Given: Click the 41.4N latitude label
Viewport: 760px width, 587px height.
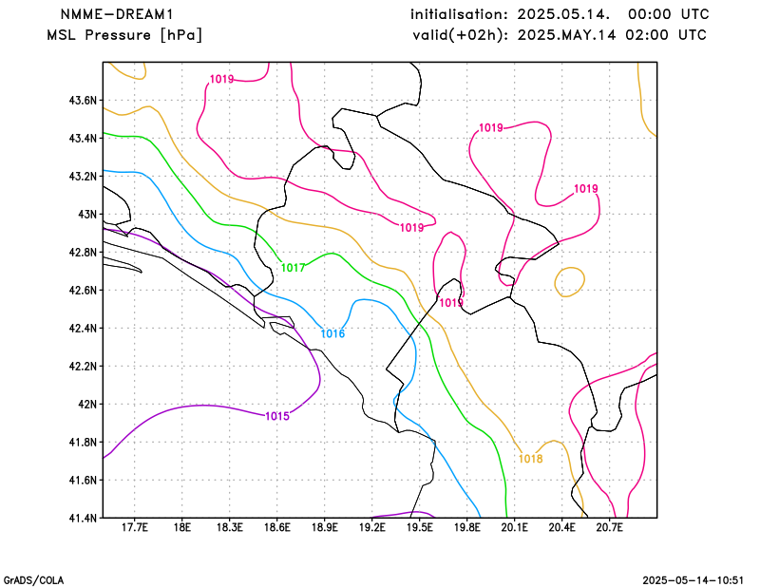Looking at the screenshot, I should [83, 519].
